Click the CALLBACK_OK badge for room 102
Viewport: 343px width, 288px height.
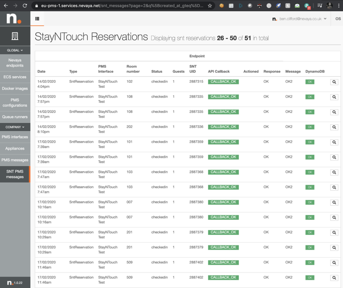[223, 82]
